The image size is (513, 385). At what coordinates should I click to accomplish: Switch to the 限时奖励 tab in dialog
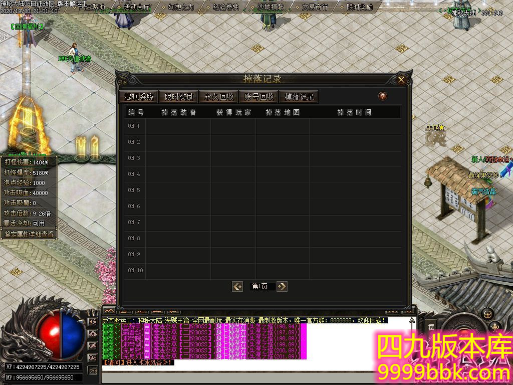click(179, 97)
